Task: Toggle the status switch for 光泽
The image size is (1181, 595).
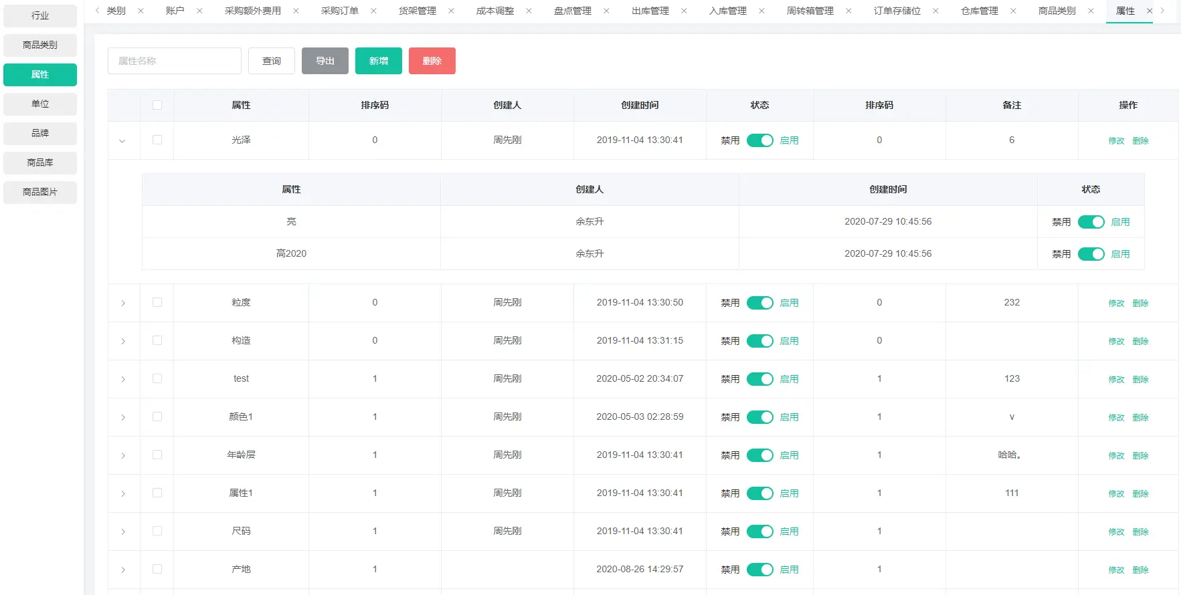Action: point(760,140)
